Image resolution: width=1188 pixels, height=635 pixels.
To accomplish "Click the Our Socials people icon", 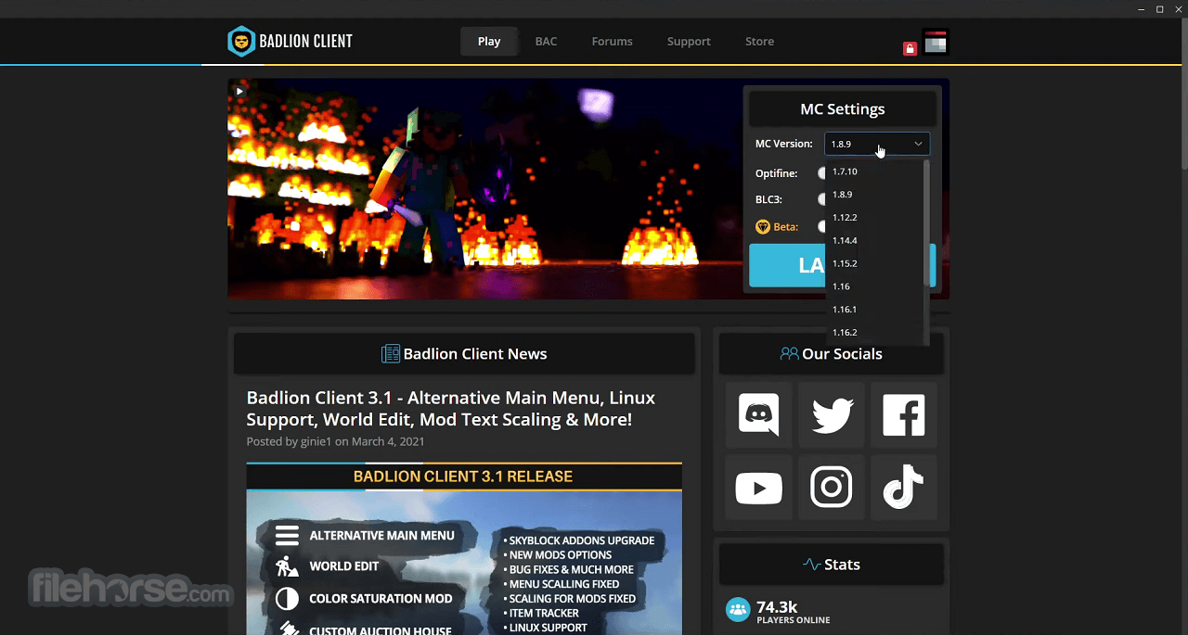I will coord(789,353).
